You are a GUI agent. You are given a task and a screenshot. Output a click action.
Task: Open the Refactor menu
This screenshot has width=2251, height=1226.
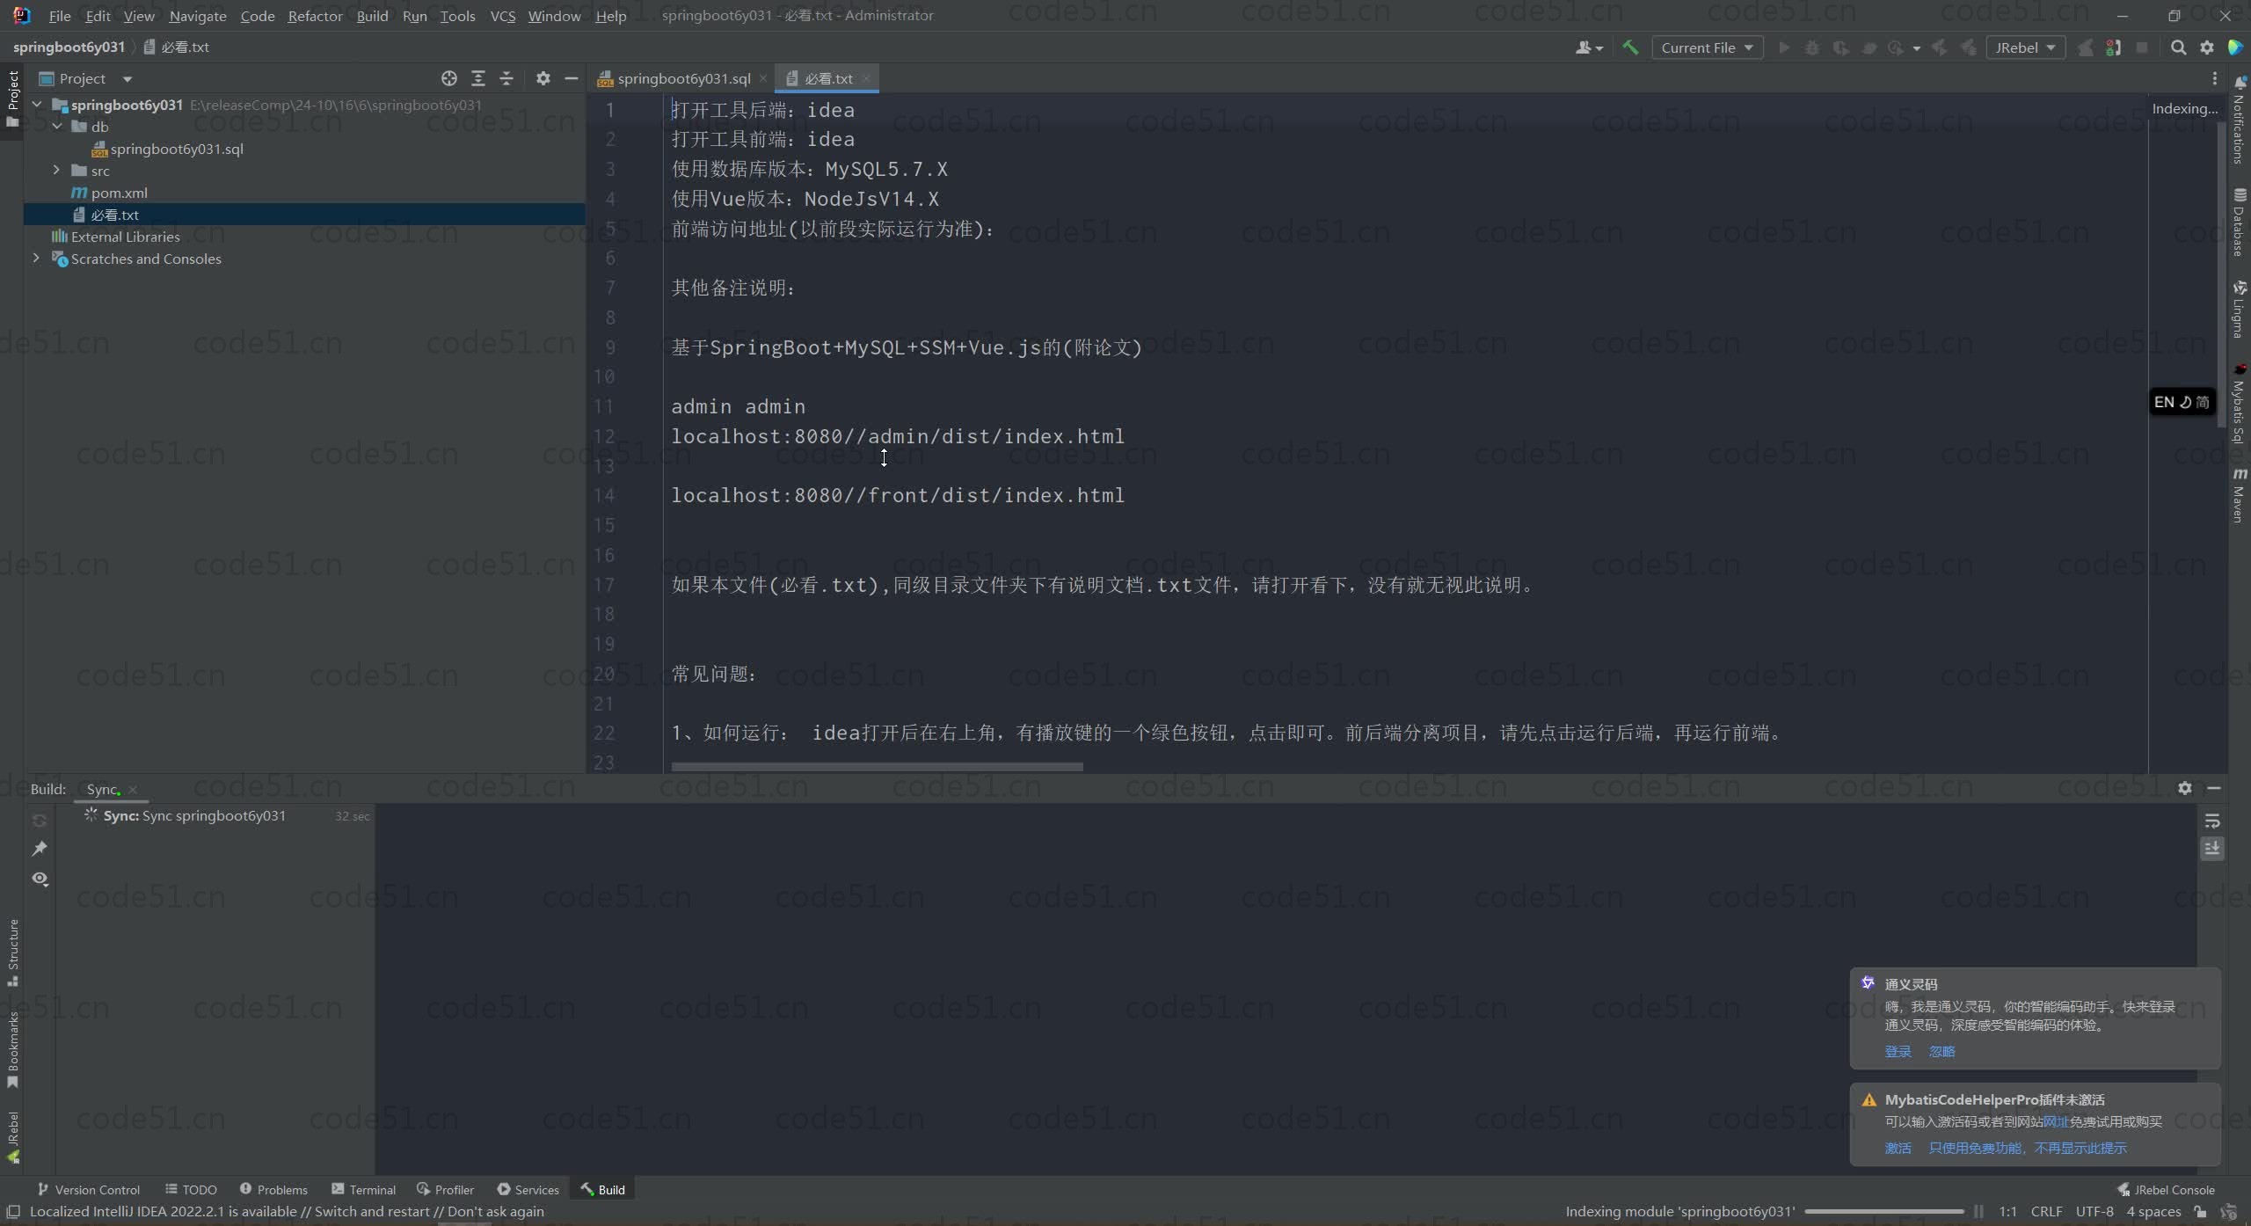pyautogui.click(x=315, y=16)
